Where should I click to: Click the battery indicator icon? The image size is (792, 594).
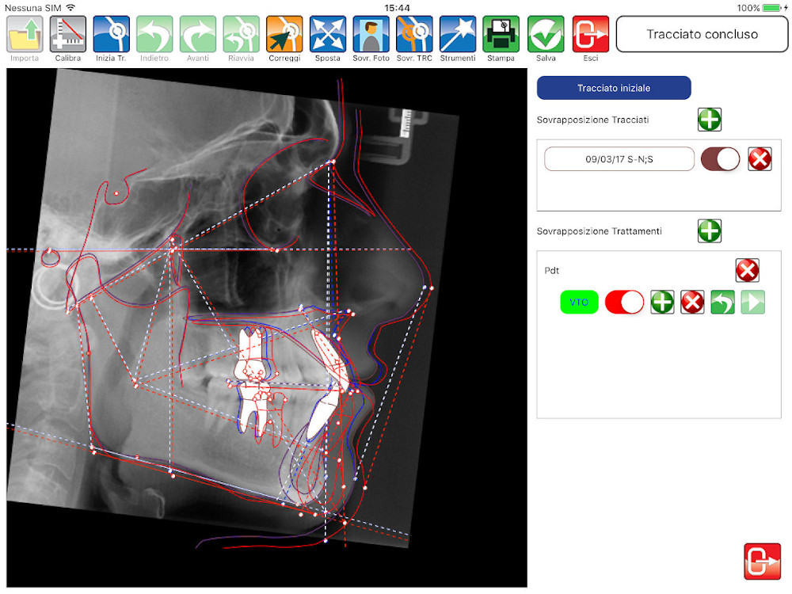pyautogui.click(x=771, y=8)
